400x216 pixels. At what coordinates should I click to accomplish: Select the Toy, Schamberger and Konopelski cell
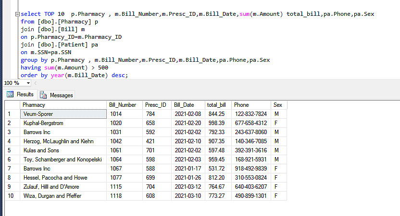63,159
